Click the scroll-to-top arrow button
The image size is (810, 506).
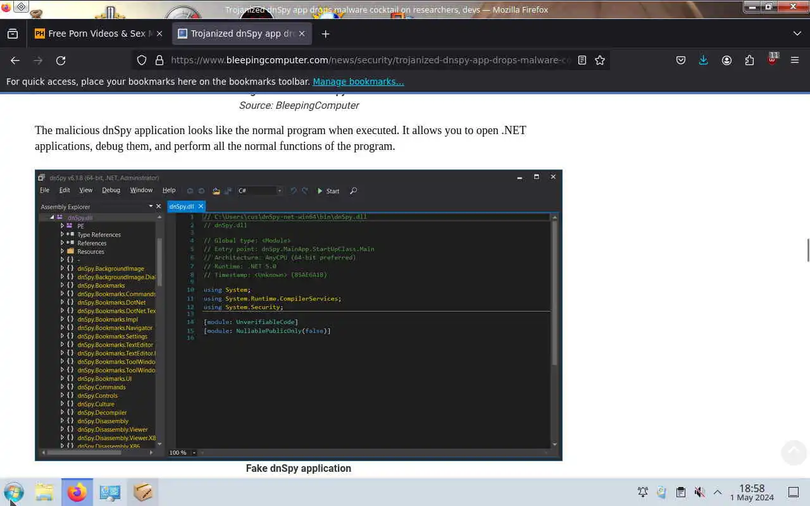[x=794, y=452]
